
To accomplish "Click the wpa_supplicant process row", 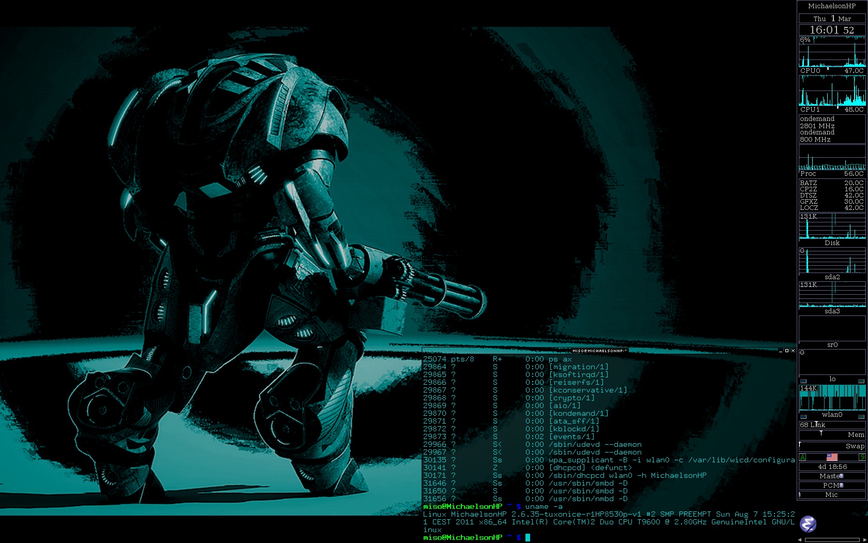I will coord(609,460).
